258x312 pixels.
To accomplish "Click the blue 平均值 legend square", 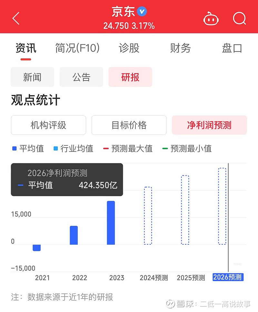I will 14,149.
